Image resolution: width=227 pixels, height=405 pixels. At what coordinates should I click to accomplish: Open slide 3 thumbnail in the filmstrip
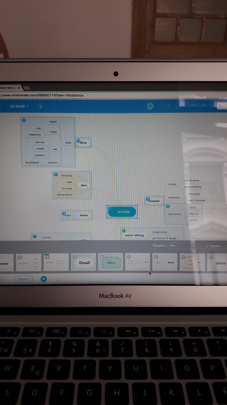point(29,262)
